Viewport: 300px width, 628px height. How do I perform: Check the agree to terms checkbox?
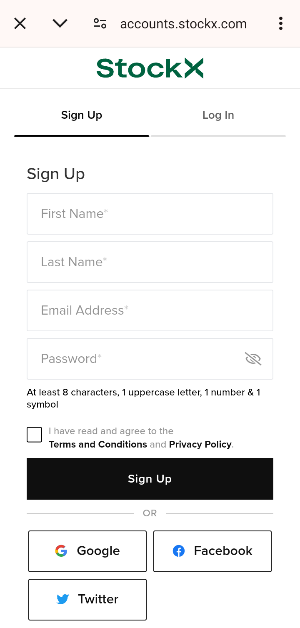(35, 435)
